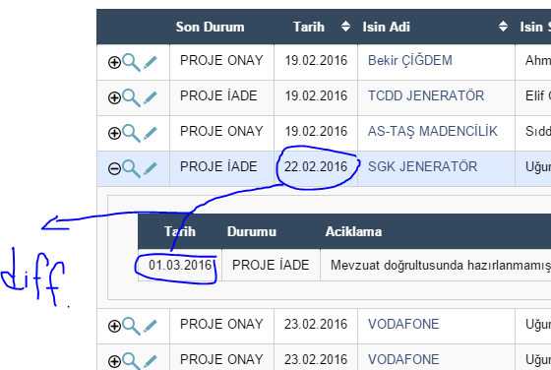The width and height of the screenshot is (551, 370).
Task: View TCDD JENERATÖR details via magnifier
Action: coord(132,97)
